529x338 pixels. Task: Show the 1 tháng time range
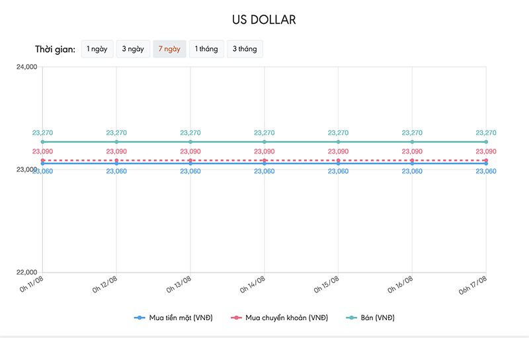point(205,49)
